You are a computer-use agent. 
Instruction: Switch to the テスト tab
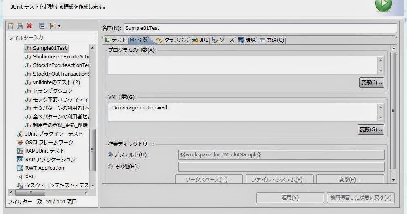116,40
